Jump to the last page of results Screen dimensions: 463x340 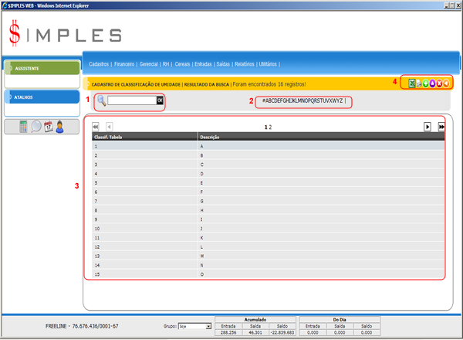[x=441, y=126]
